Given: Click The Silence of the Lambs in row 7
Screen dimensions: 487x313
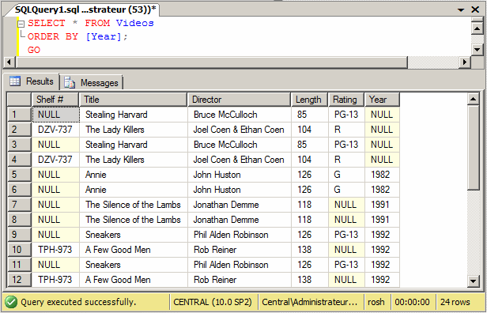Looking at the screenshot, I should 133,205.
